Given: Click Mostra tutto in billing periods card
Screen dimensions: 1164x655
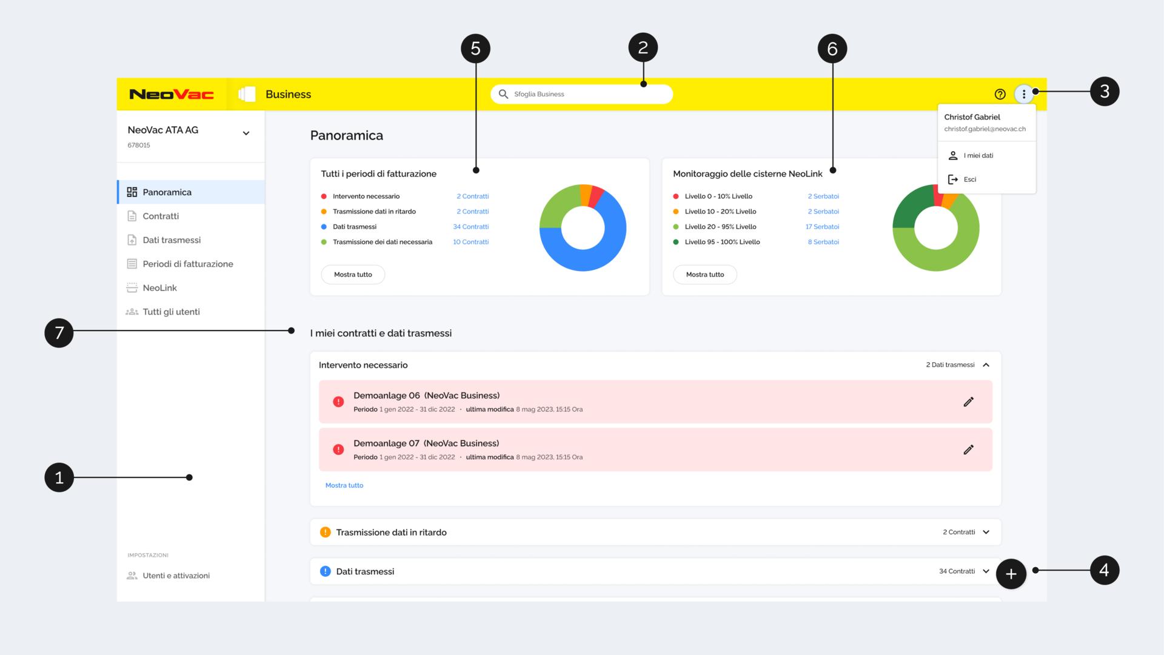Looking at the screenshot, I should coord(353,274).
